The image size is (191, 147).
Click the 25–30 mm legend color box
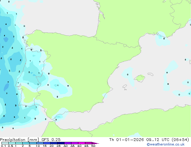coord(61,143)
